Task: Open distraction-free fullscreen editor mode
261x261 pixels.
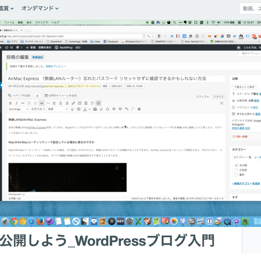Action: point(222,103)
